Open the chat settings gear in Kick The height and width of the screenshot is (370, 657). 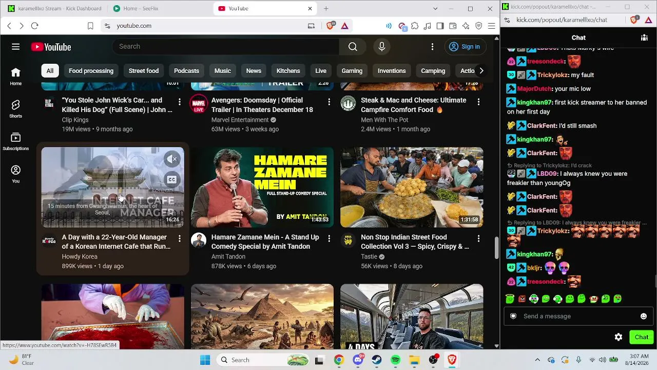click(619, 337)
